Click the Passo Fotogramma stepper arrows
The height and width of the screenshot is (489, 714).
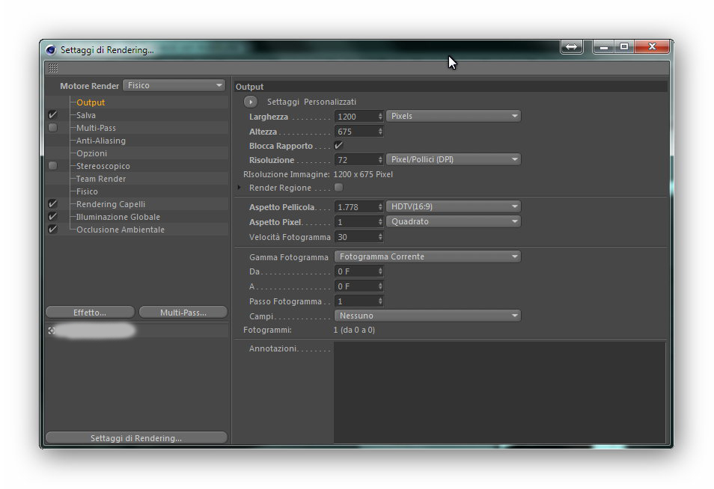[381, 301]
